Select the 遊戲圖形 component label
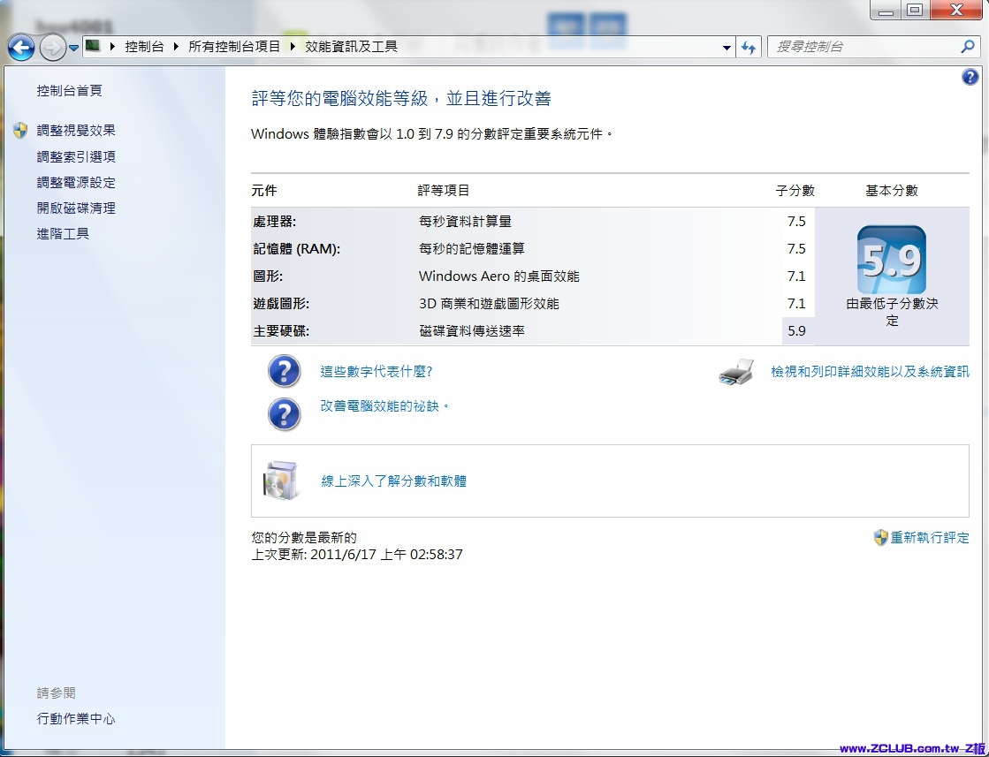The height and width of the screenshot is (757, 989). 281,304
